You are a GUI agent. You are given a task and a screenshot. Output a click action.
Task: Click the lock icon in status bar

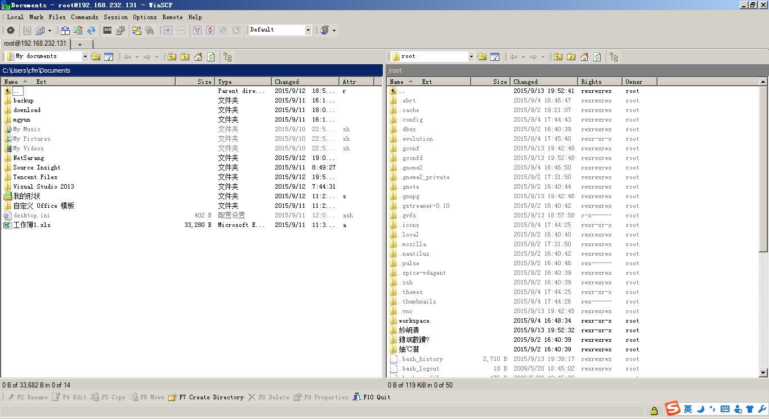click(654, 411)
